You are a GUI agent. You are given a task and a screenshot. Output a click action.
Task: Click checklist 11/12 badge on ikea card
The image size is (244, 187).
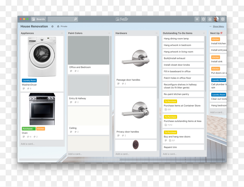coord(169,125)
